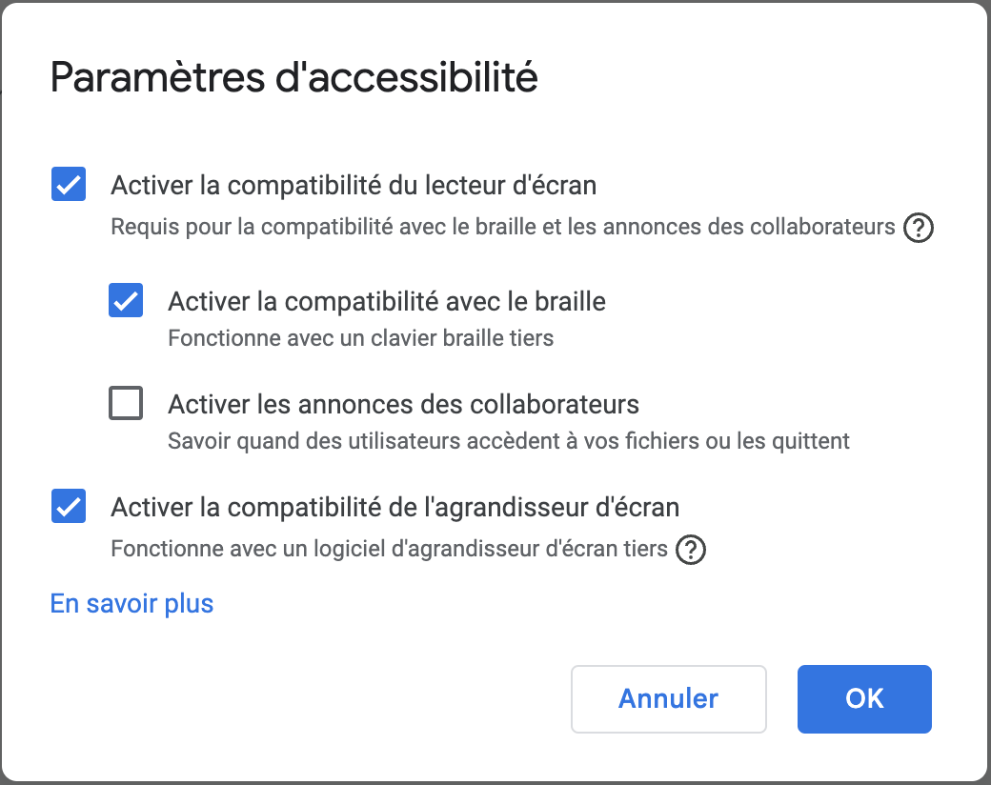This screenshot has height=785, width=991.
Task: Disable 'Activer la compatibilité du lecteur d'écran'
Action: coord(68,184)
